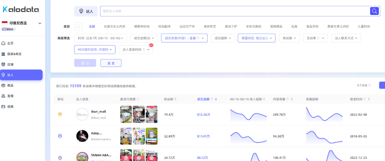Viewport: 385px width, 161px height.
Task: Click the $12.56万 sales amount for ibun_mall
Action: pos(204,115)
